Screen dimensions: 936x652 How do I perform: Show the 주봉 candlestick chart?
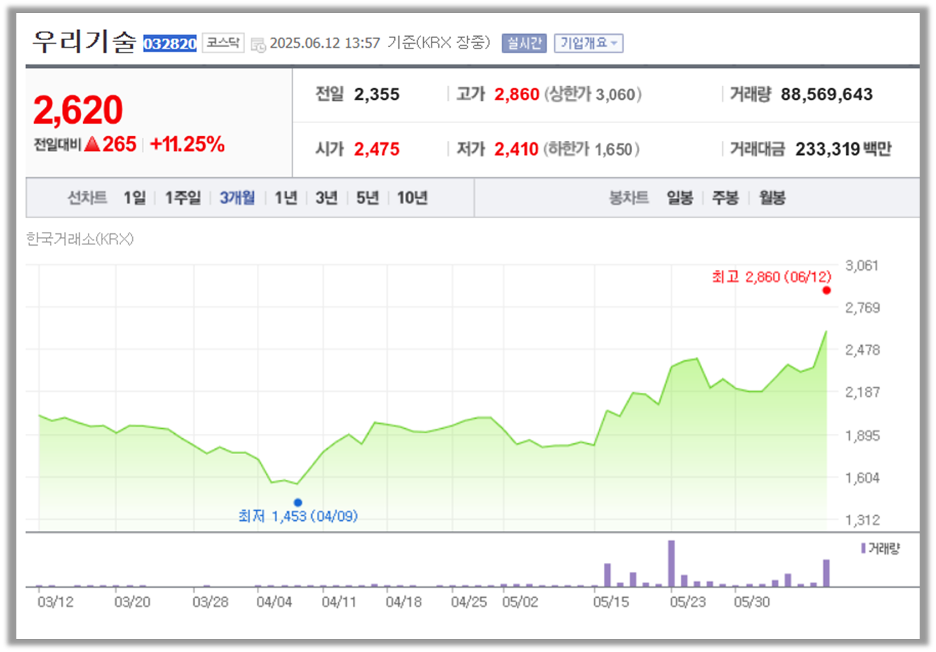[725, 197]
